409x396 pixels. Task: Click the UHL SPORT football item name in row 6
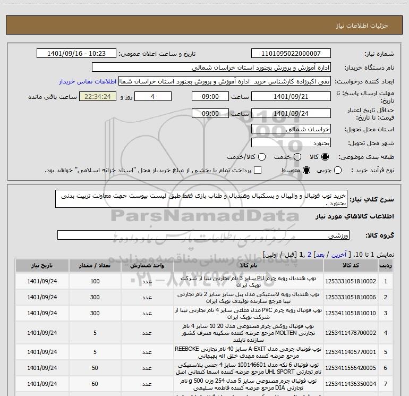[249, 368]
